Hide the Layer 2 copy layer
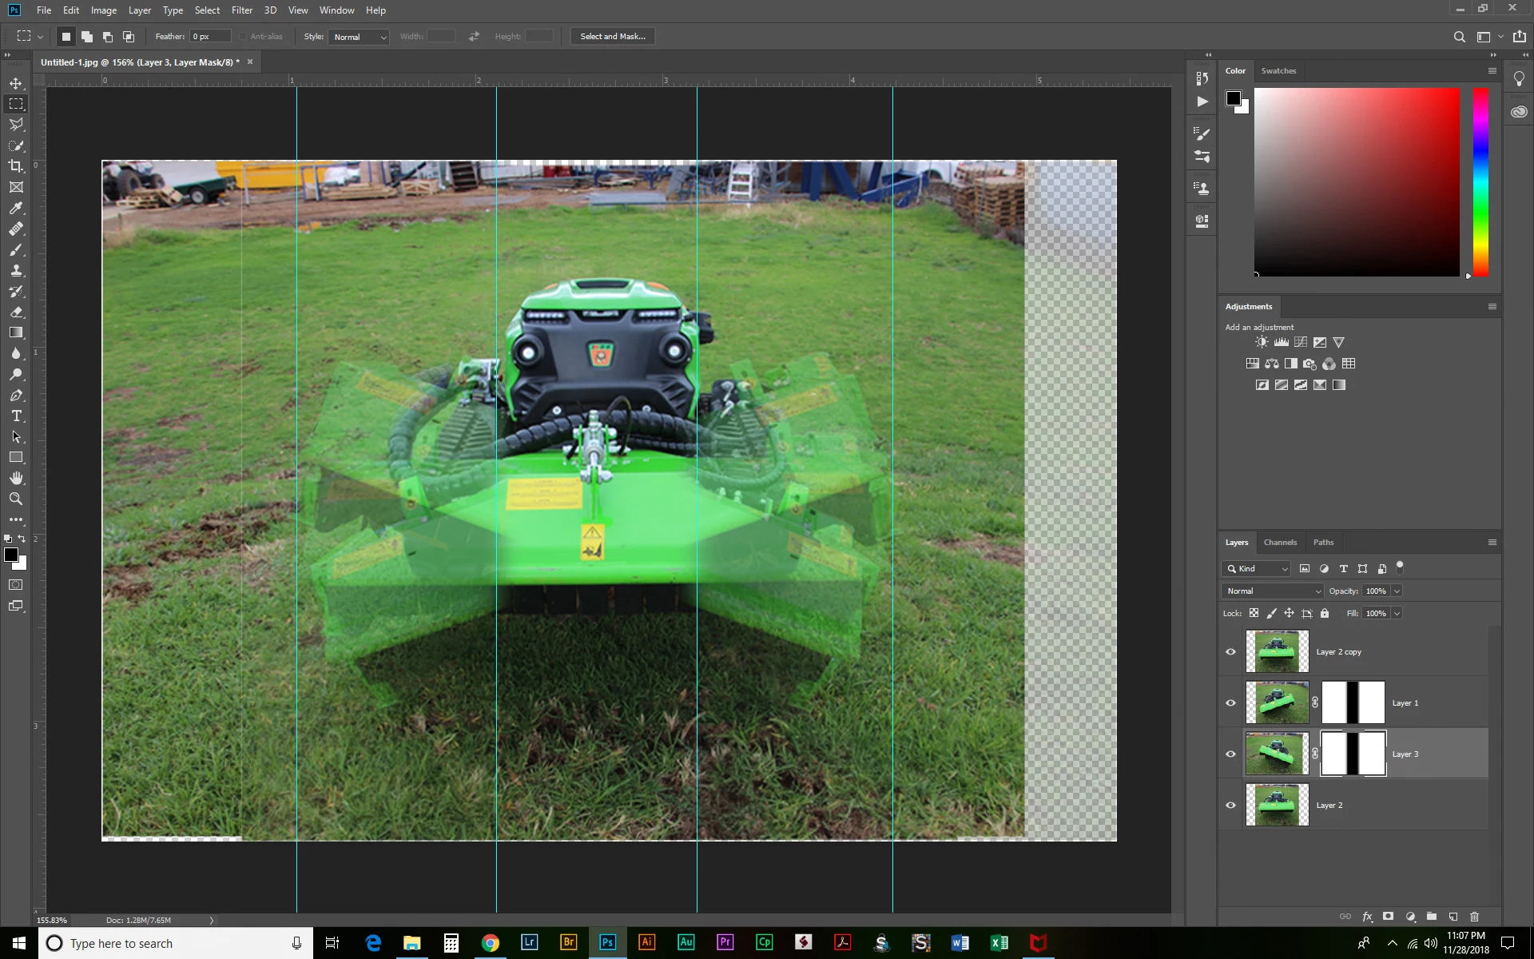Image resolution: width=1534 pixels, height=959 pixels. [1230, 651]
